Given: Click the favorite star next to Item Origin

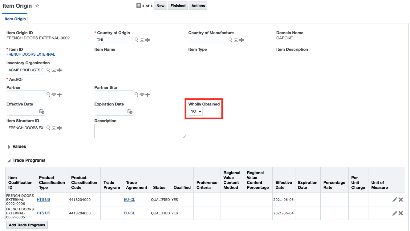Looking at the screenshot, I should tap(37, 6).
